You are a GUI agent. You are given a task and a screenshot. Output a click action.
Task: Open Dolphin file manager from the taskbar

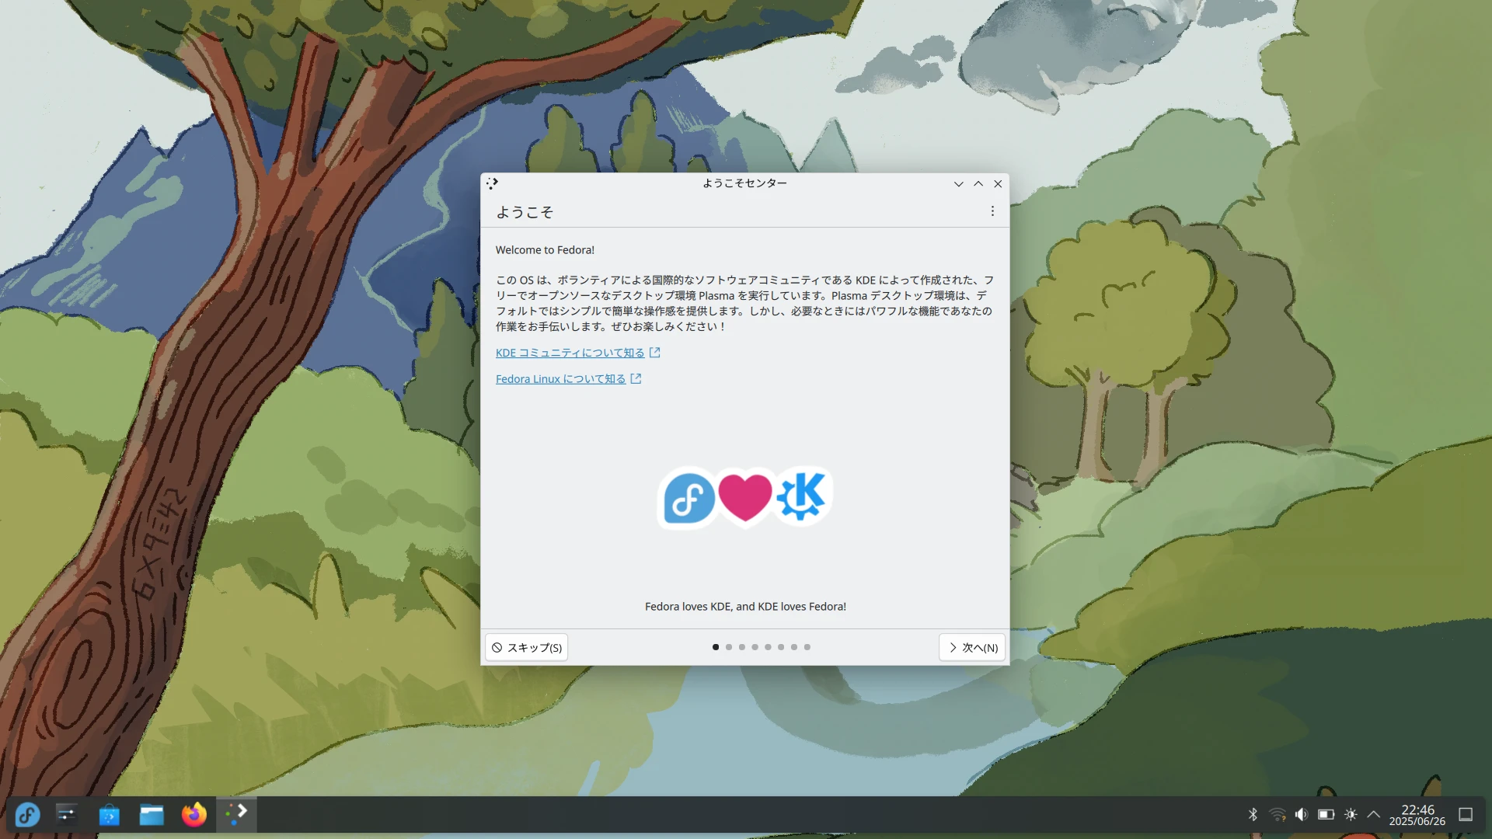(x=152, y=814)
